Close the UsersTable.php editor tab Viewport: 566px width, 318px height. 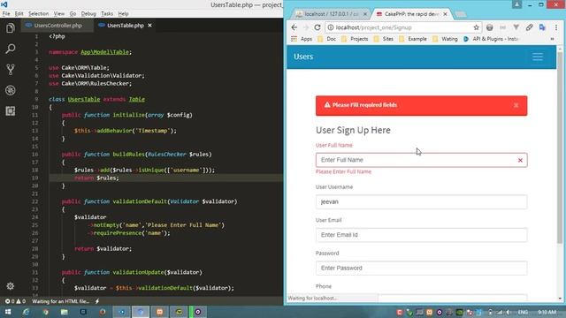(x=149, y=26)
